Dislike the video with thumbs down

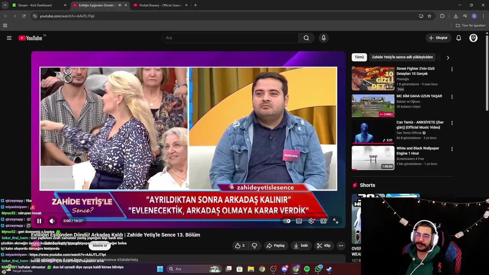pyautogui.click(x=254, y=246)
